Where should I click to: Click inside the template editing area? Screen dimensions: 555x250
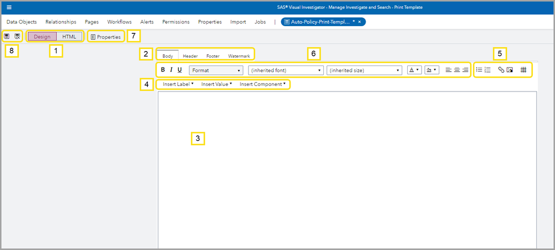coord(347,170)
